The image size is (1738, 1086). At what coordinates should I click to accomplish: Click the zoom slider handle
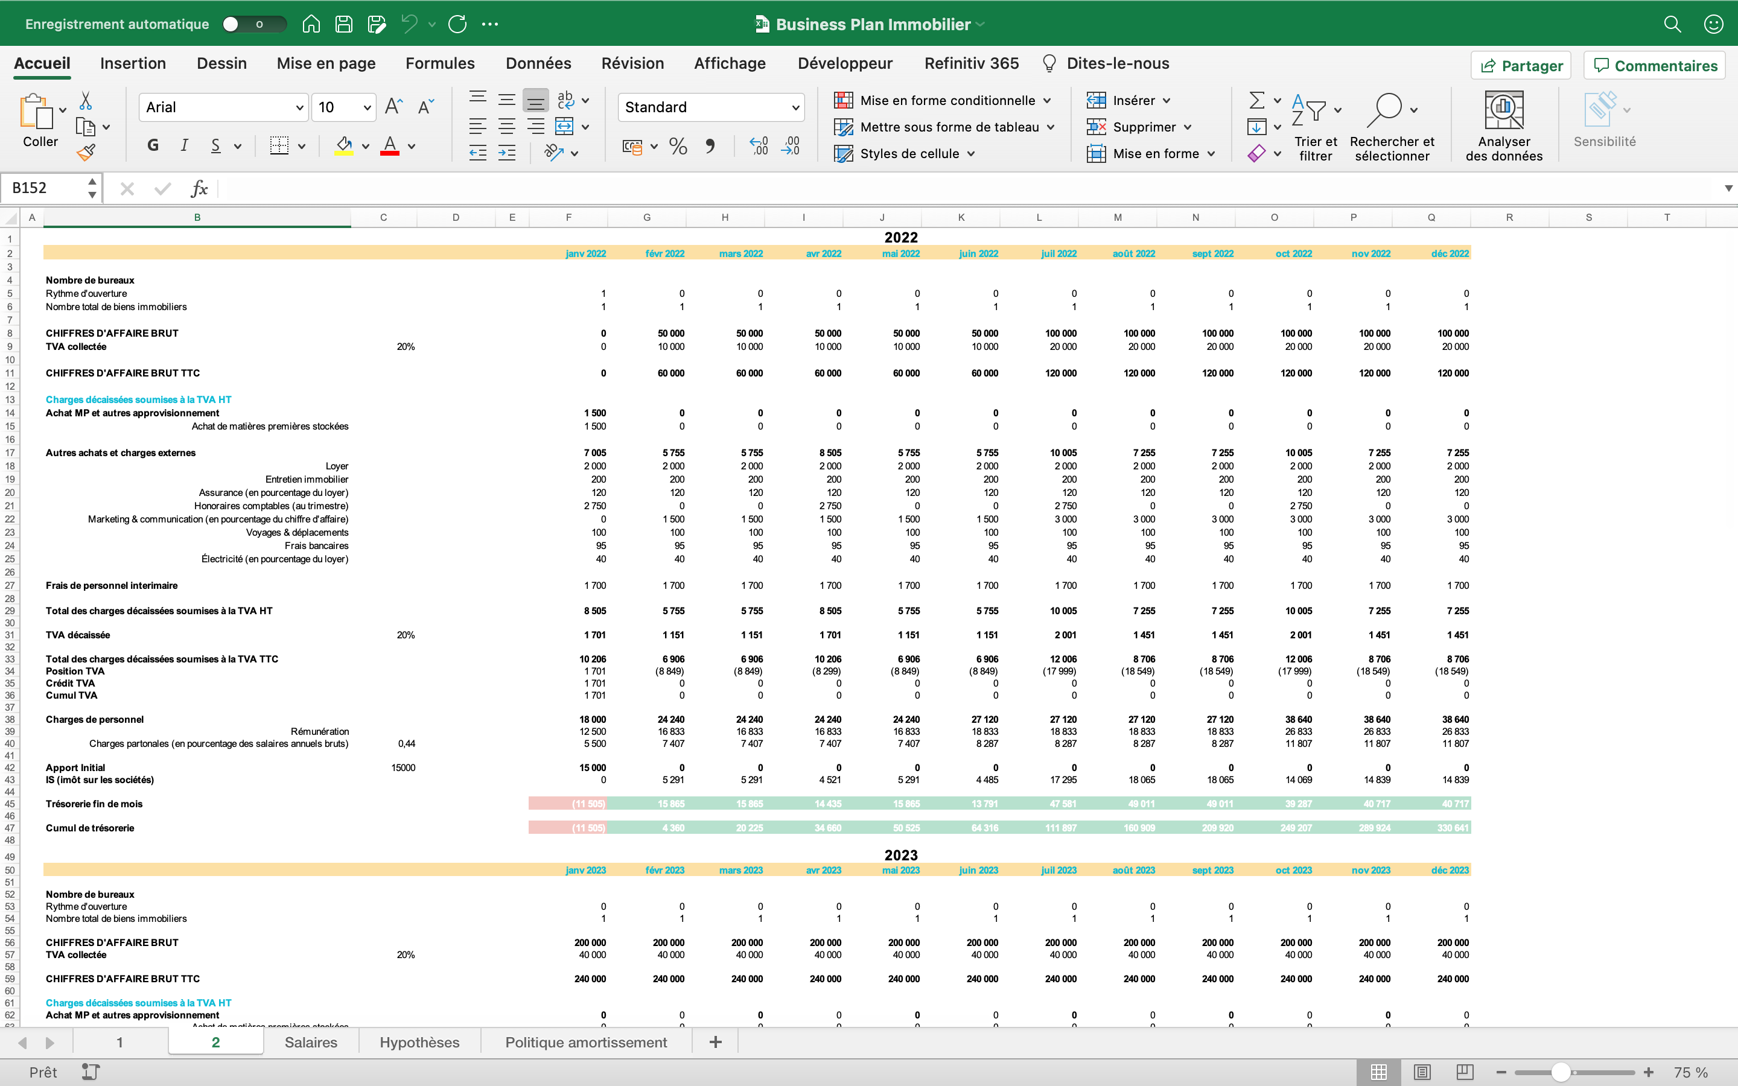1561,1072
